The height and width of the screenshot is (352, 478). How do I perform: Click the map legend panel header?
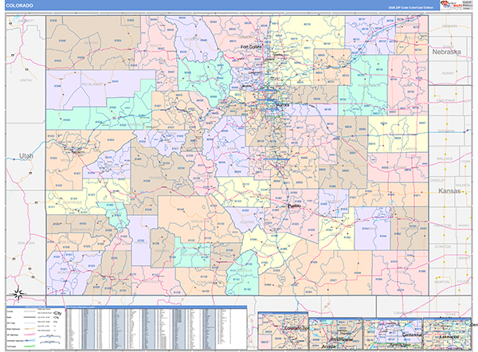point(36,307)
